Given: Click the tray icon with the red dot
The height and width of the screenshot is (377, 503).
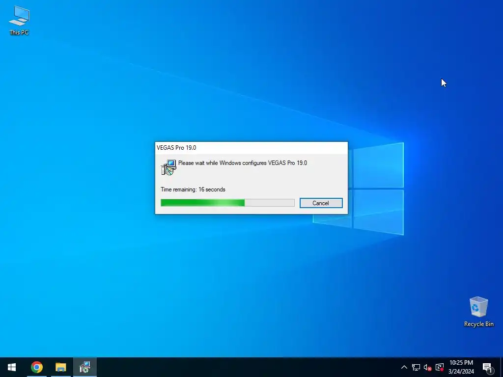Looking at the screenshot, I should (440, 367).
